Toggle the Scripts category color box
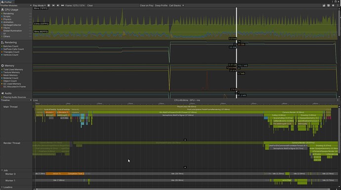 point(2,16)
